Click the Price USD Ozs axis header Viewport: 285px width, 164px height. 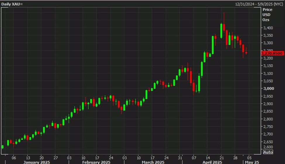click(x=267, y=15)
